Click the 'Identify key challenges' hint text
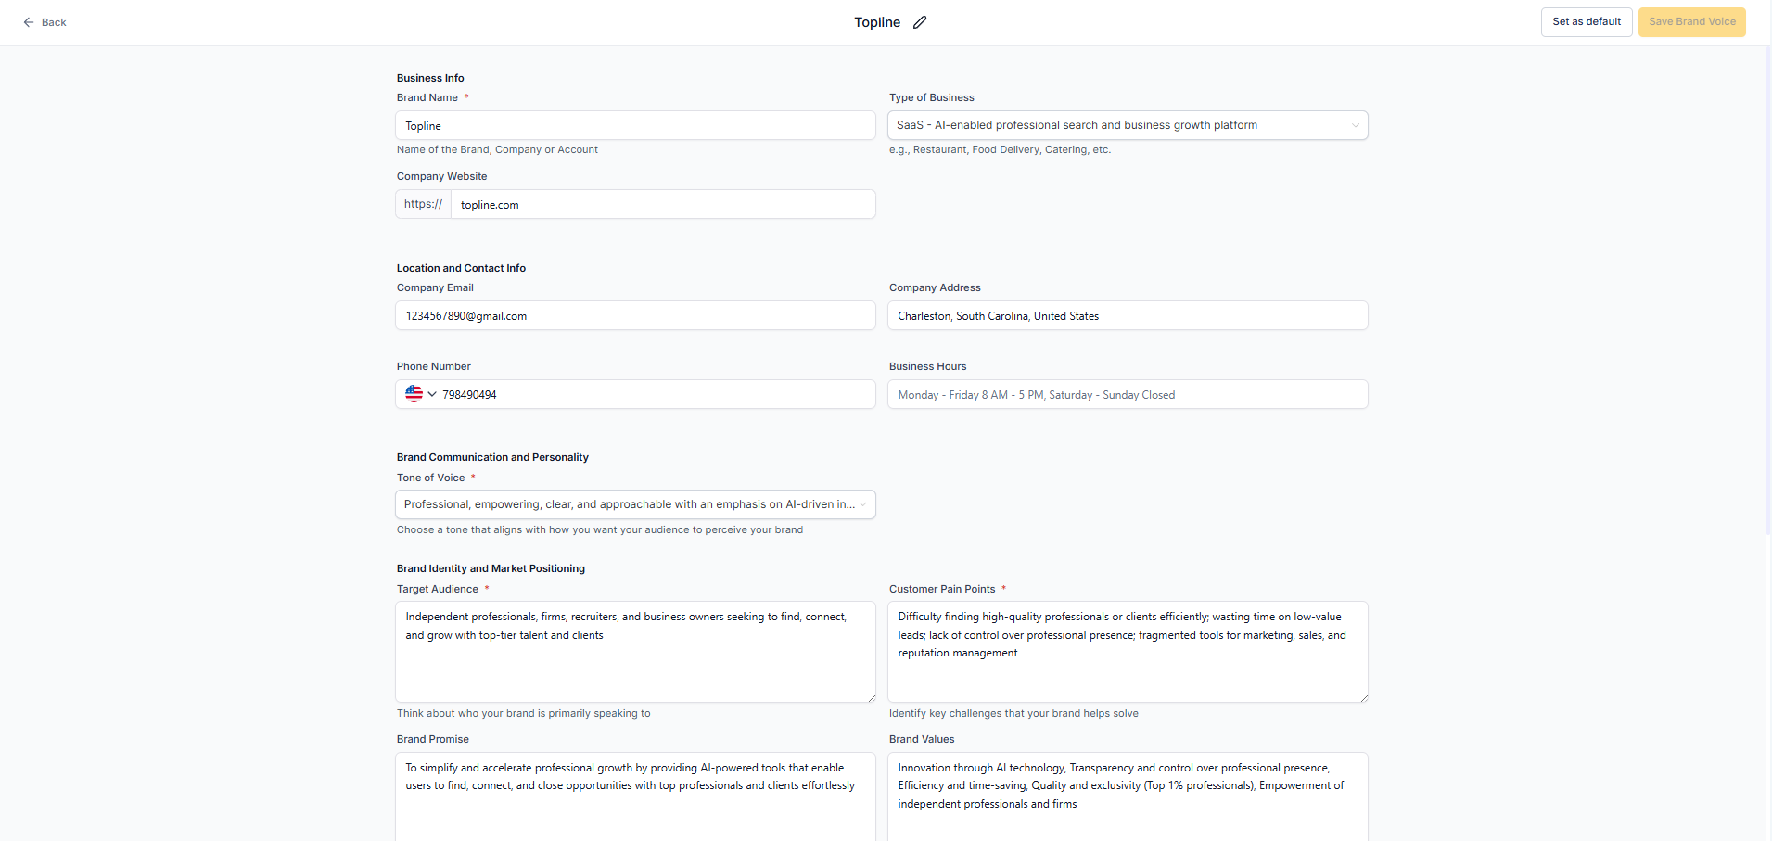 pyautogui.click(x=1013, y=713)
